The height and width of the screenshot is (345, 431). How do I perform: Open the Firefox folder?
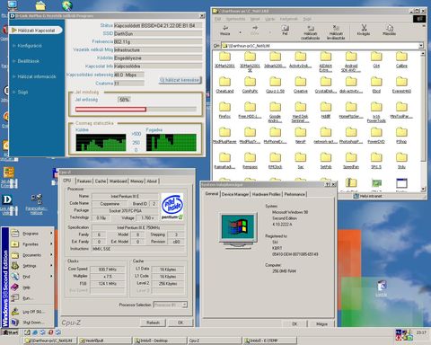(x=224, y=111)
